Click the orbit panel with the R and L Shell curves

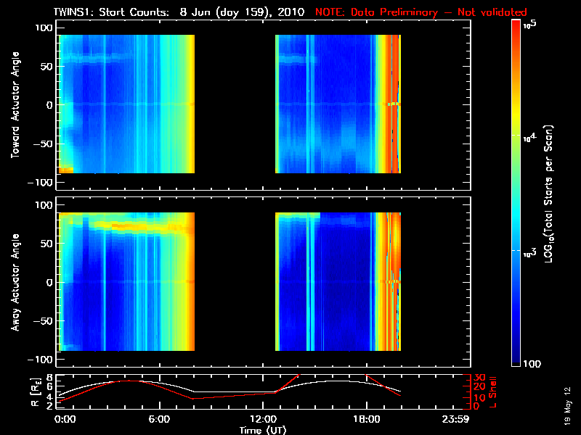(x=263, y=392)
